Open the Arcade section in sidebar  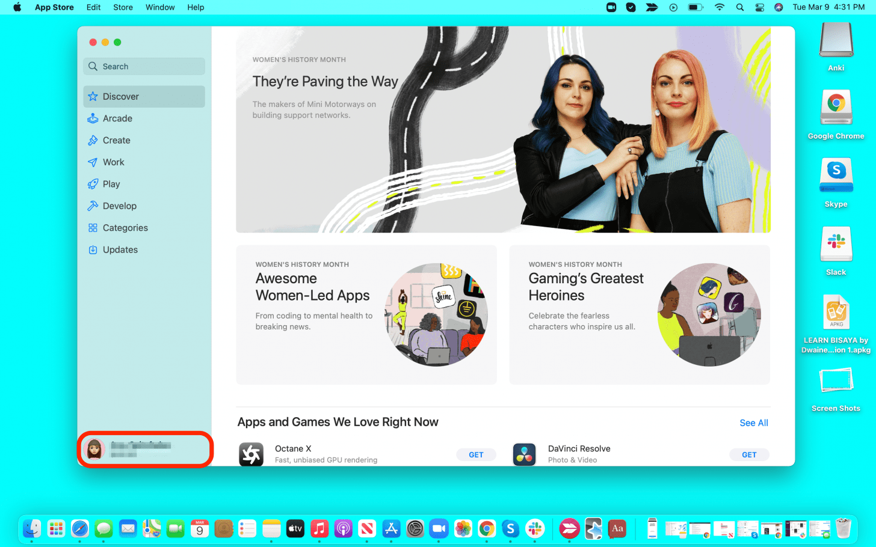click(x=117, y=118)
